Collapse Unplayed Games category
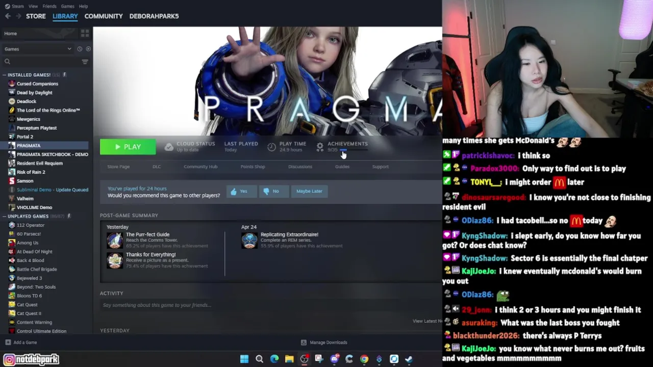This screenshot has width=653, height=367. pos(4,216)
